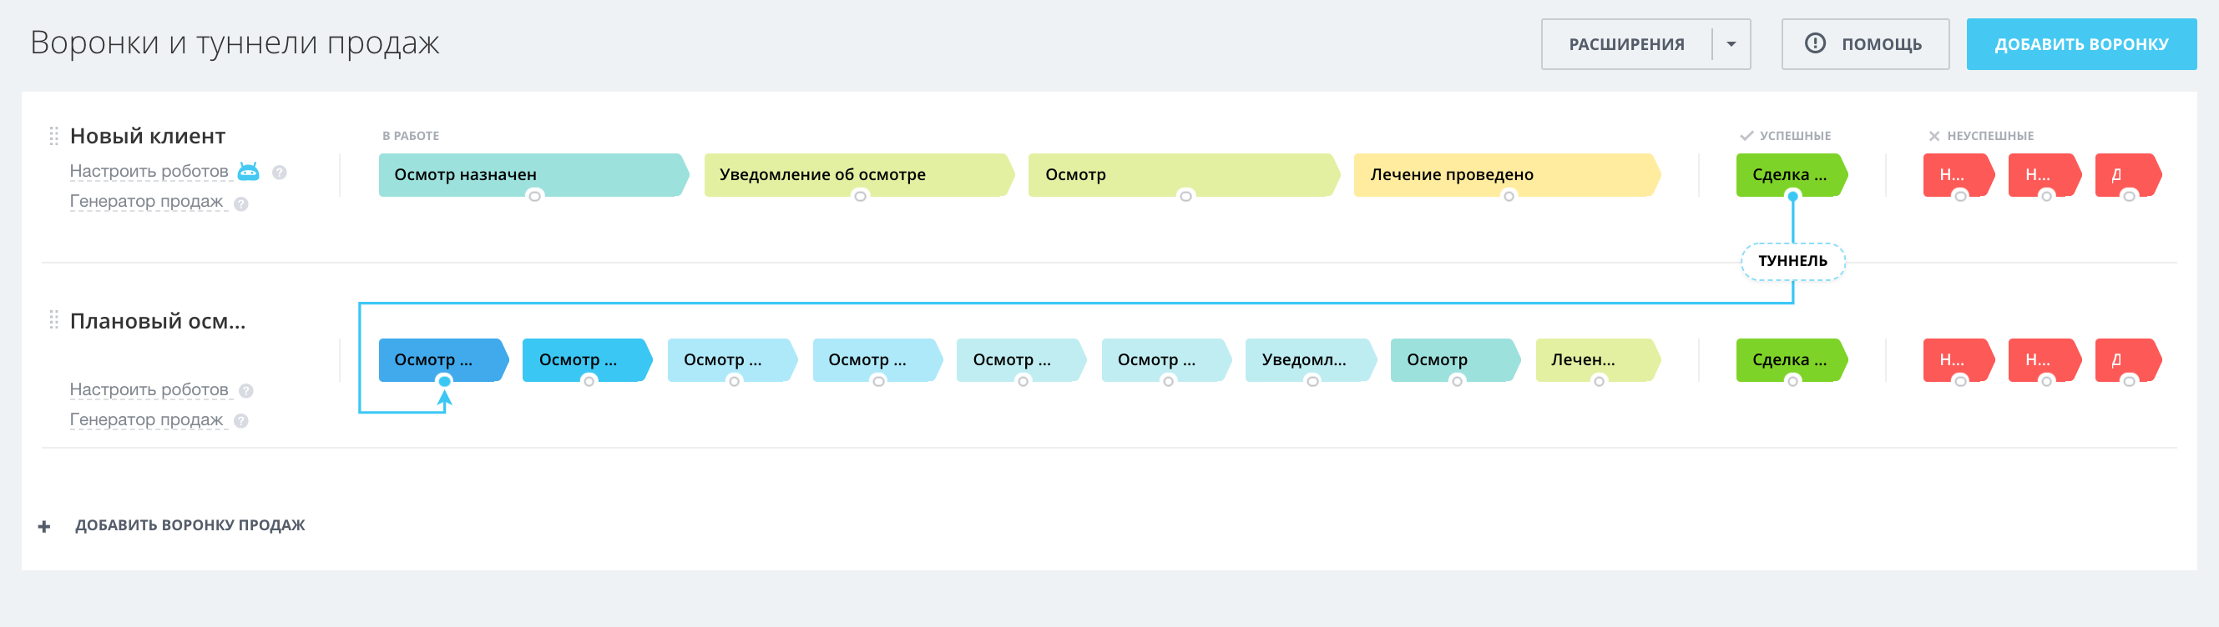Open Настроить роботов for Новый клиент
Viewport: 2219px width, 627px height.
149,172
